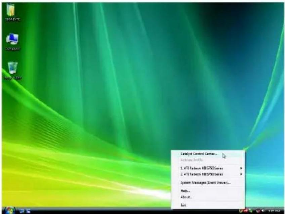Select About in the ATI tray menu
The image size is (285, 214).
coord(208,197)
